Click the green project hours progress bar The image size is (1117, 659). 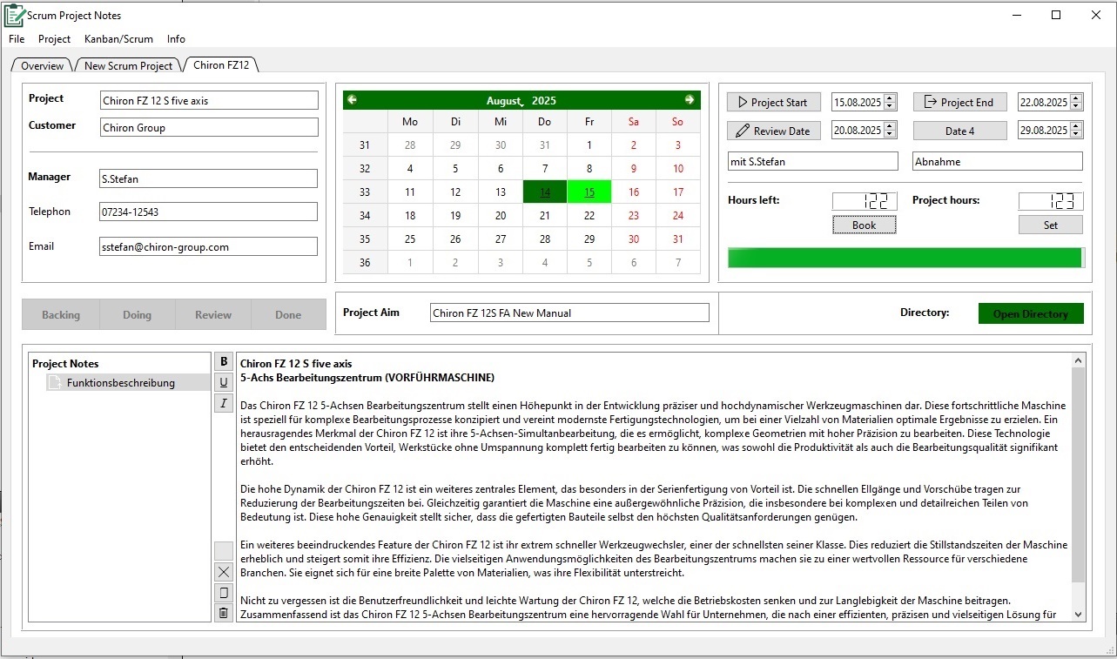(x=905, y=258)
